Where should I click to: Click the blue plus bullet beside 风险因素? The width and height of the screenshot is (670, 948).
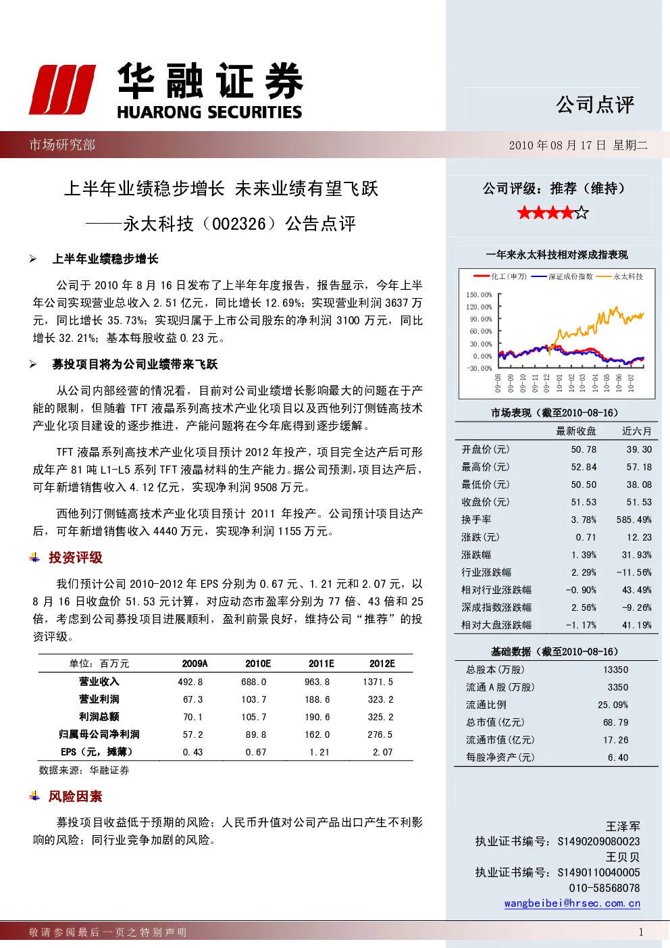tap(34, 796)
